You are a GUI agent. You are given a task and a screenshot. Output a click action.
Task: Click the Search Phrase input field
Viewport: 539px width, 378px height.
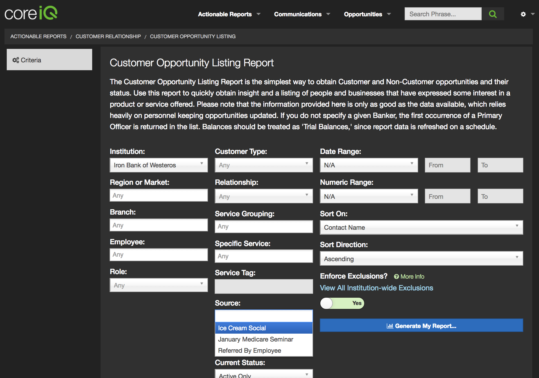tap(443, 14)
